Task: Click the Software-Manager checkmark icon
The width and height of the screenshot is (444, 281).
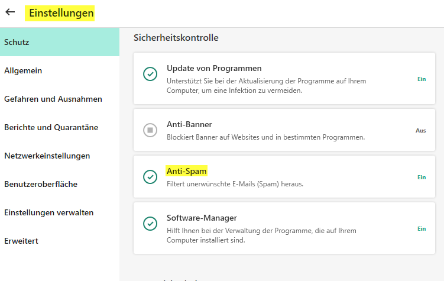Action: [150, 224]
